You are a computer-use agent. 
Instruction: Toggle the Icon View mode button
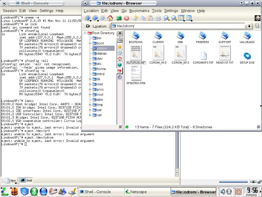pyautogui.click(x=181, y=18)
